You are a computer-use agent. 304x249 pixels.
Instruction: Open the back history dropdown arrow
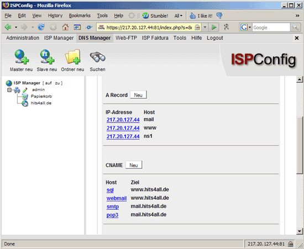tap(16, 27)
